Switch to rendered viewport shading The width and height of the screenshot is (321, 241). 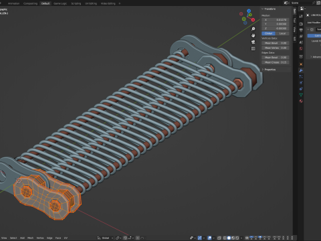pyautogui.click(x=237, y=238)
